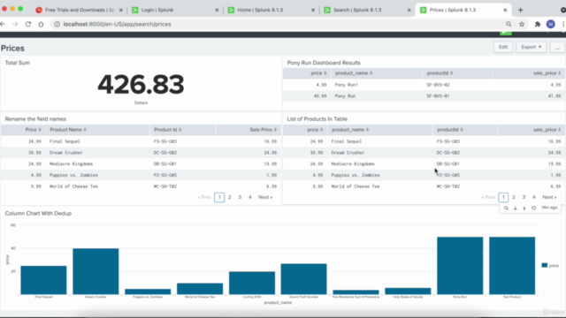This screenshot has height=318, width=566.
Task: Open the more options ellipsis button
Action: click(557, 47)
